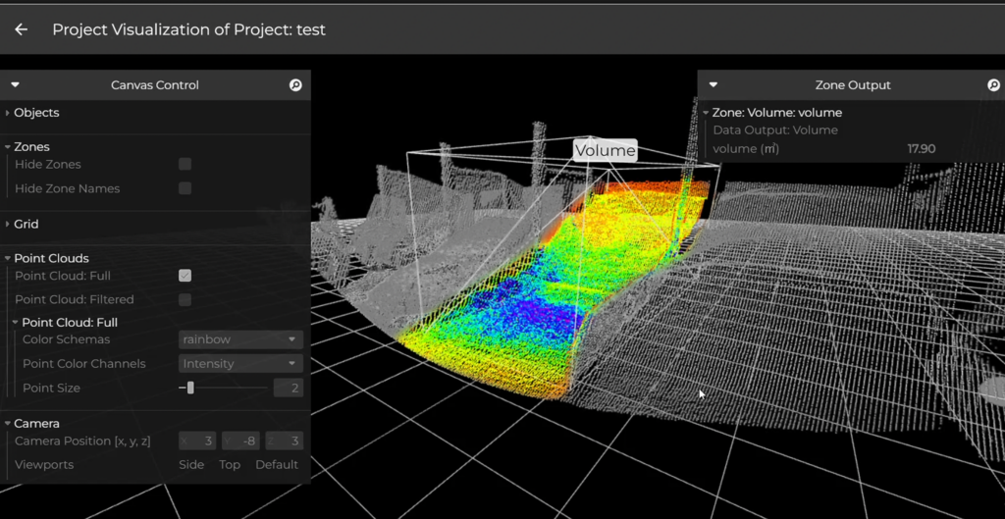
Task: Open the Color Schemas rainbow dropdown
Action: click(240, 339)
